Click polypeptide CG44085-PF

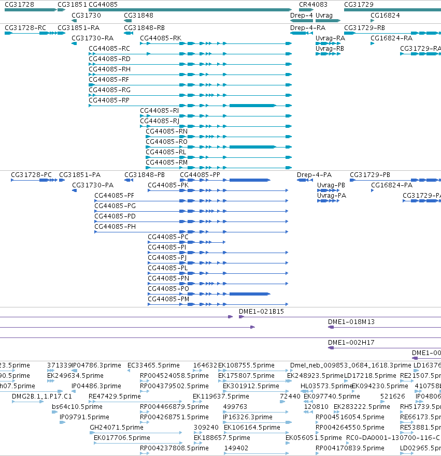(x=191, y=201)
